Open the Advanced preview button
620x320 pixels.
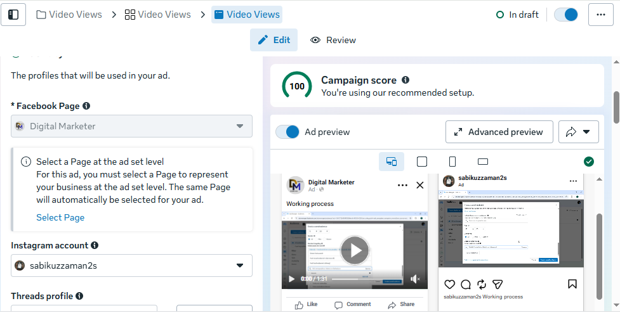(x=499, y=132)
